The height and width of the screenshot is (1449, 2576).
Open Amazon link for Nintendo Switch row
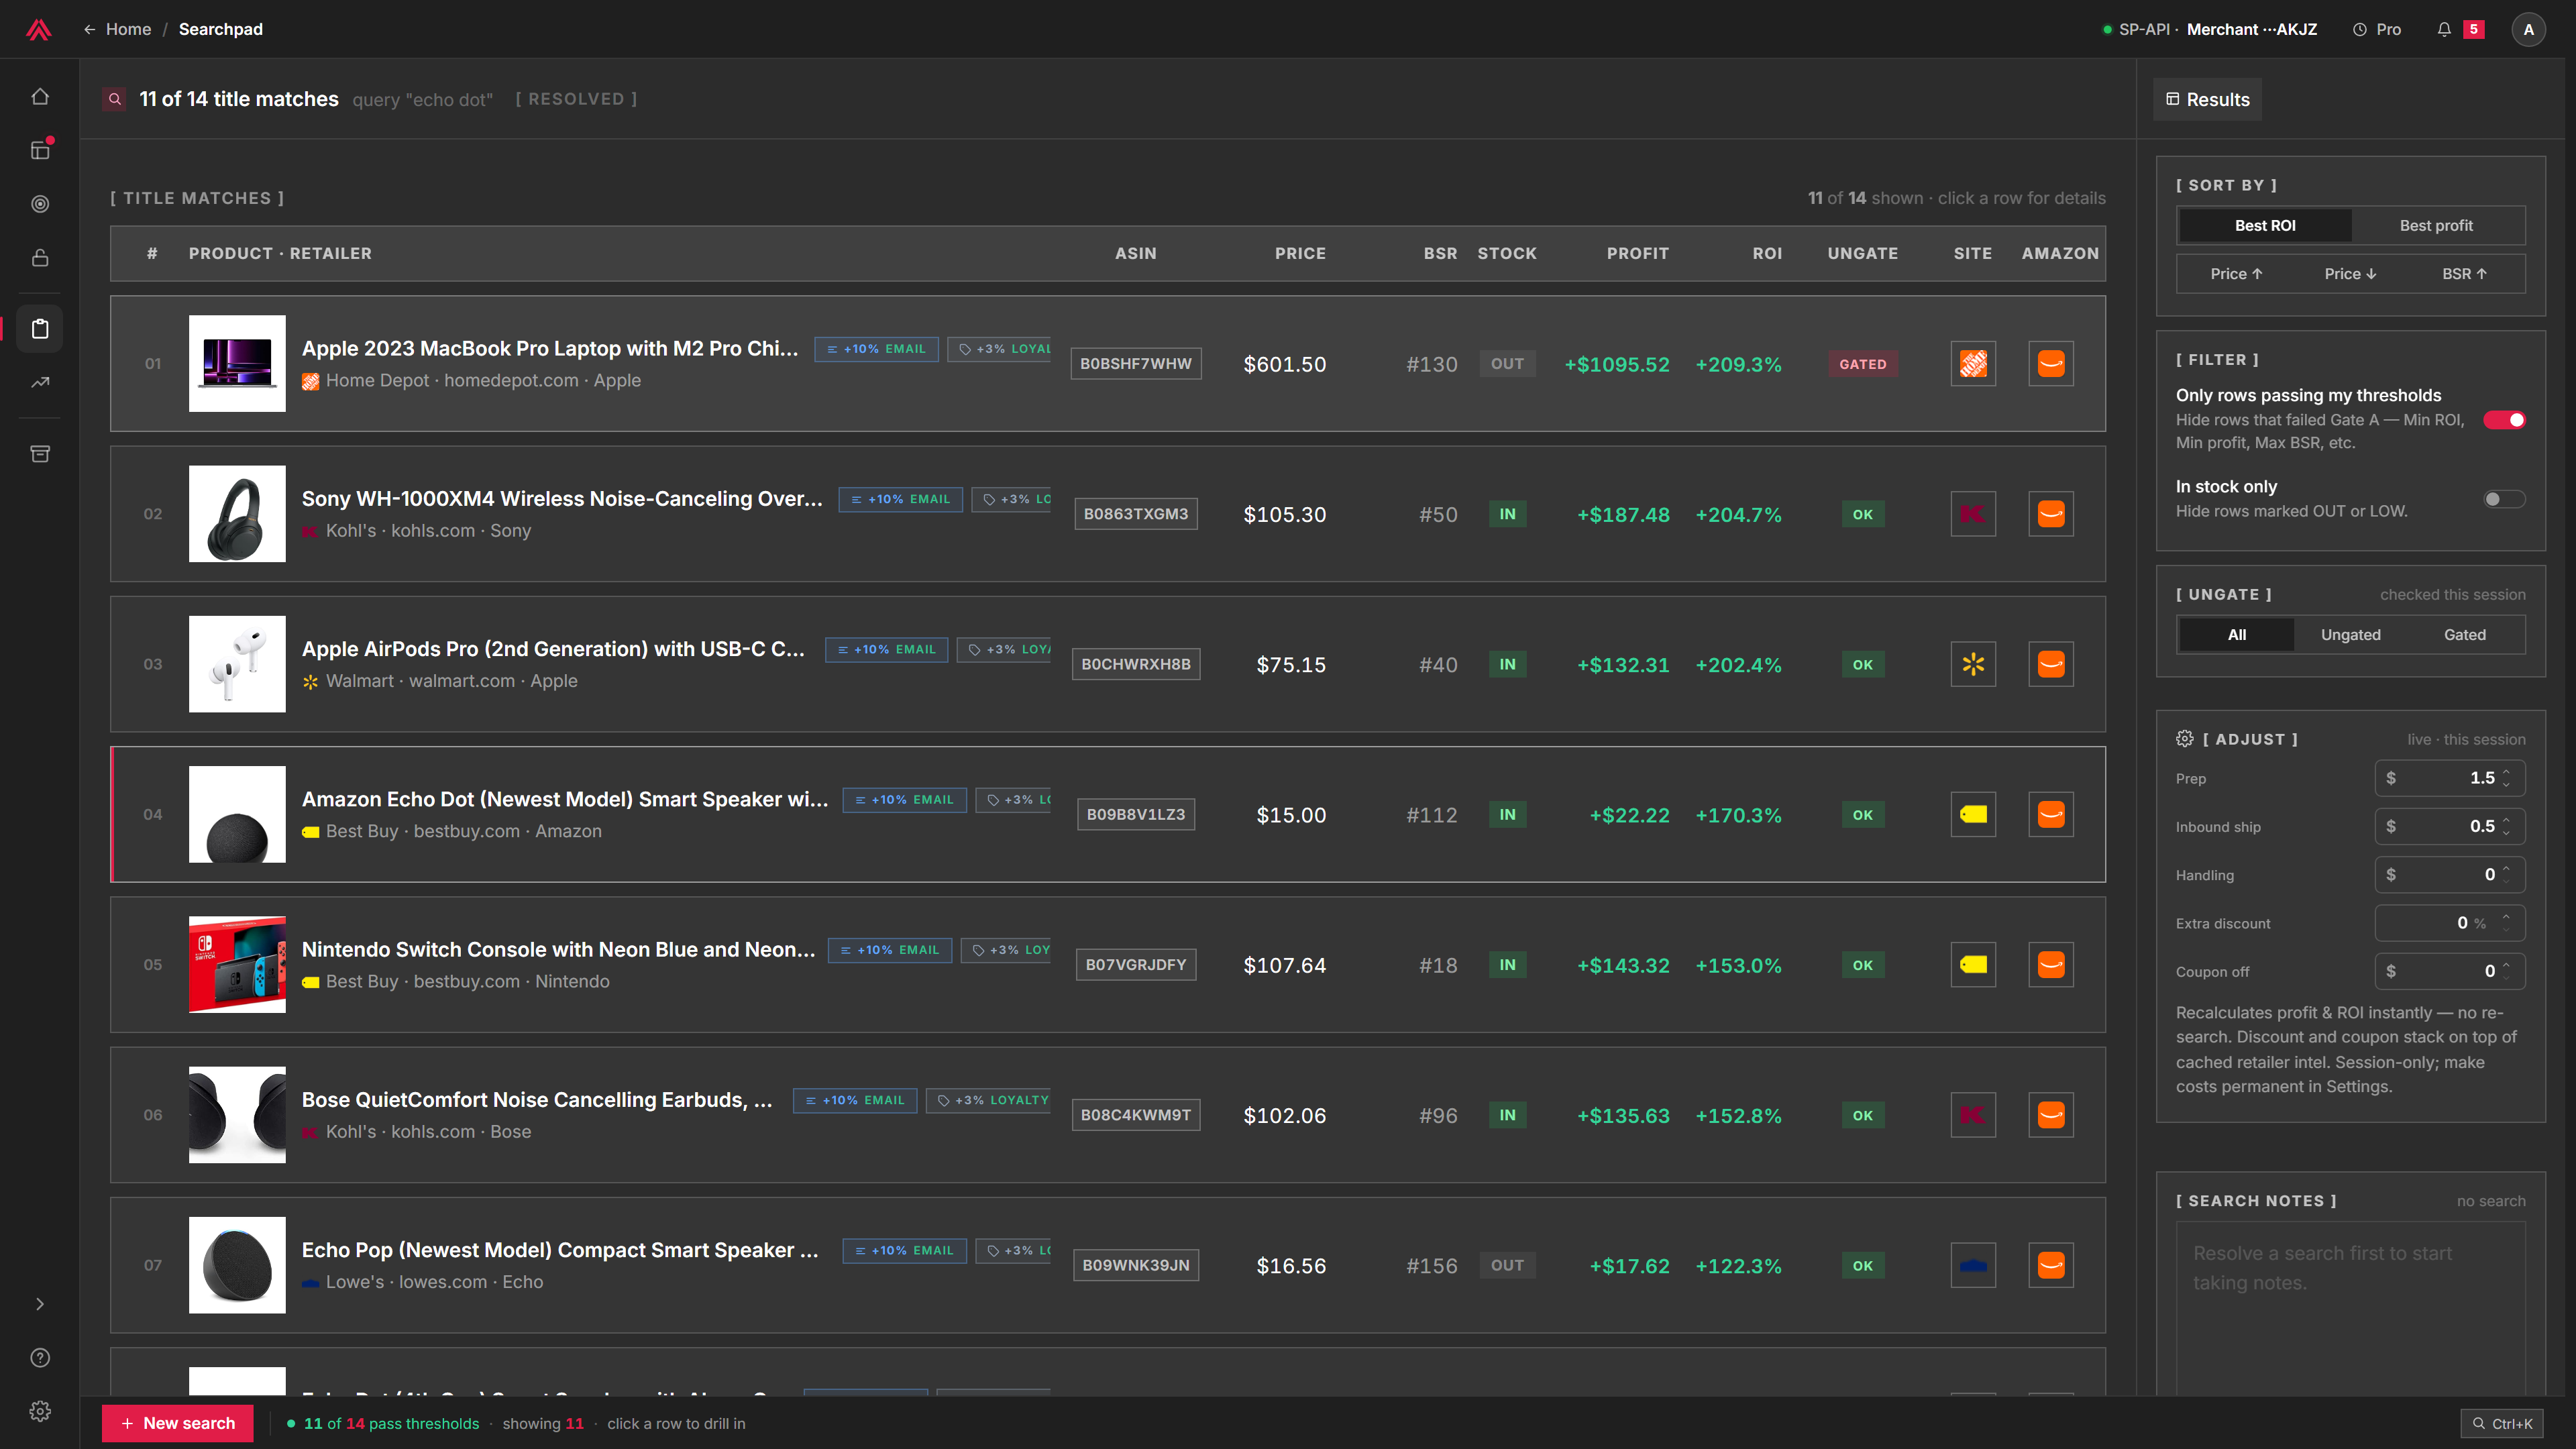2051,965
